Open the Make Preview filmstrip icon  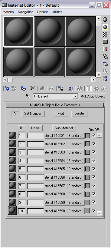[x=105, y=56]
